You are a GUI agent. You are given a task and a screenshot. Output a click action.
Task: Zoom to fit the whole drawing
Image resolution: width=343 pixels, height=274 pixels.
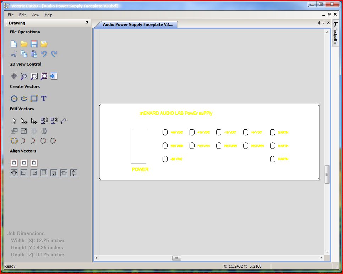tap(34, 76)
